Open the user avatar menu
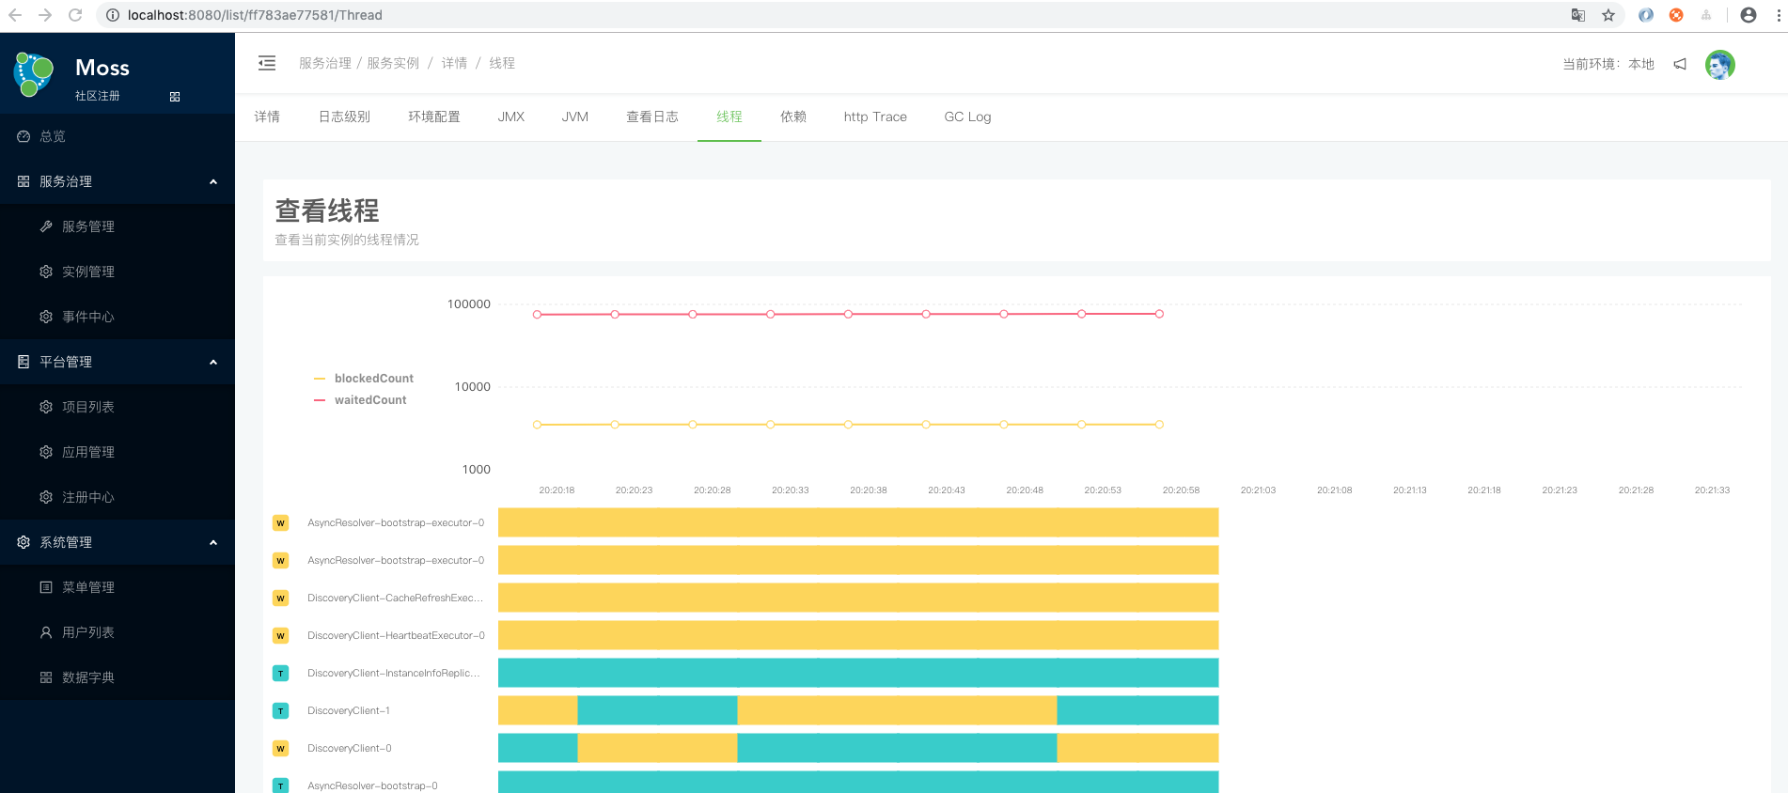The image size is (1788, 793). pyautogui.click(x=1719, y=65)
